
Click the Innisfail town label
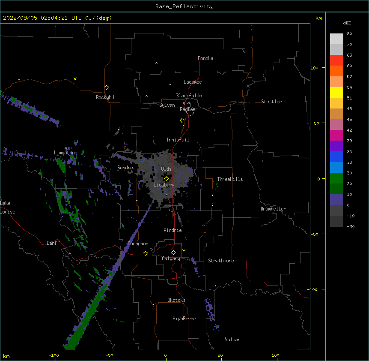pos(178,140)
